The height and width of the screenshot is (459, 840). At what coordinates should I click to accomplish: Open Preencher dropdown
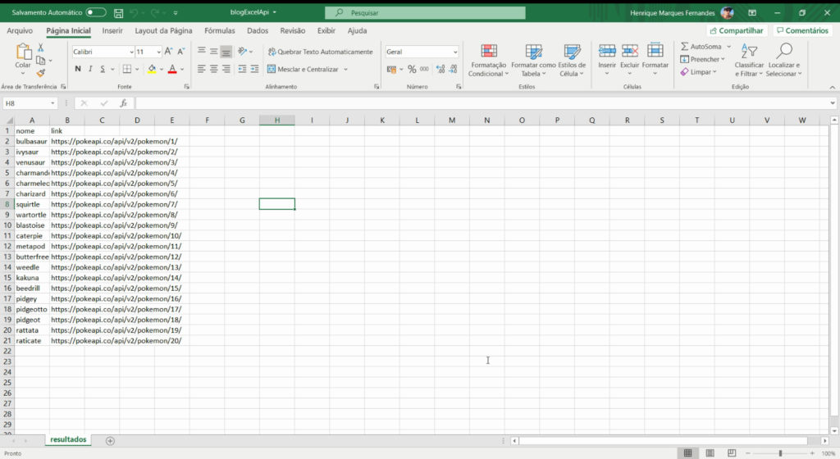point(702,59)
